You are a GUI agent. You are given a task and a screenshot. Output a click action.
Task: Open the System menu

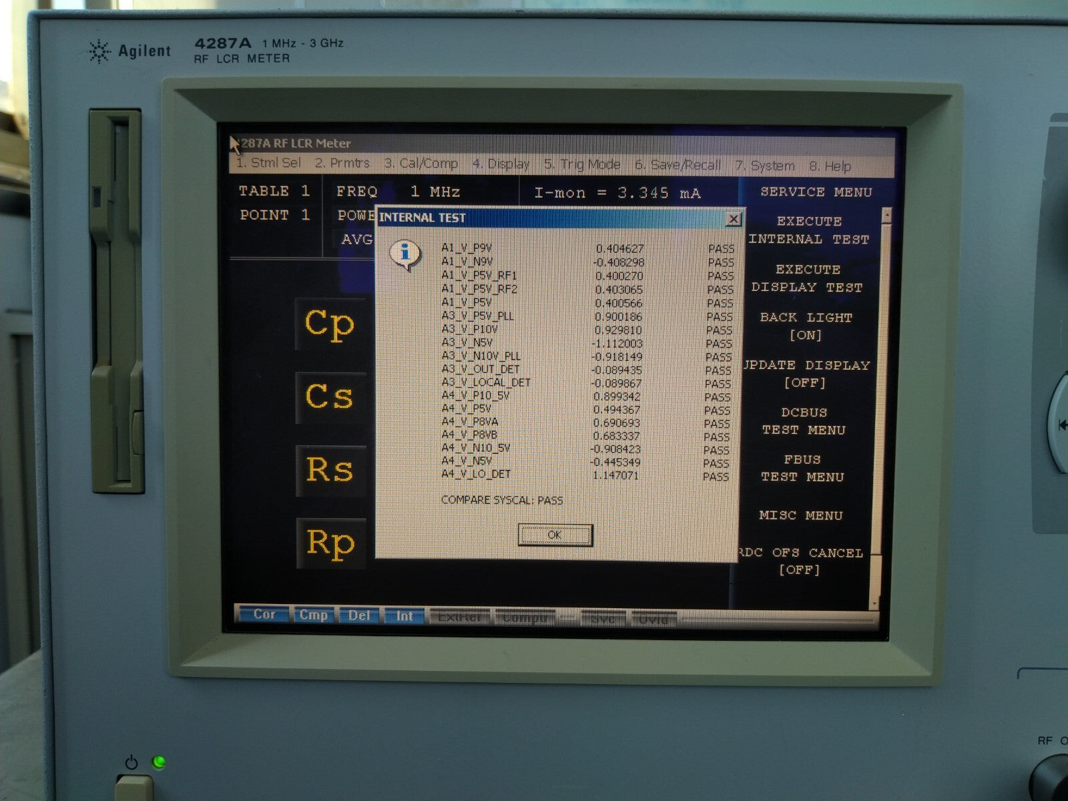[x=765, y=166]
